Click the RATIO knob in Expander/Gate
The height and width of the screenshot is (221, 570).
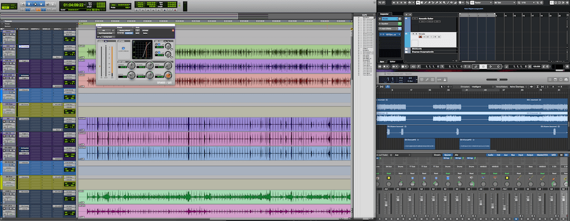[131, 75]
